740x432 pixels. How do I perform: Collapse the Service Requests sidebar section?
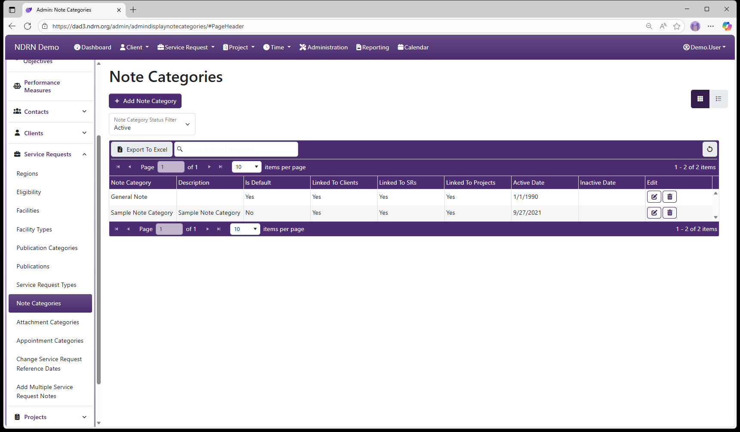click(50, 154)
